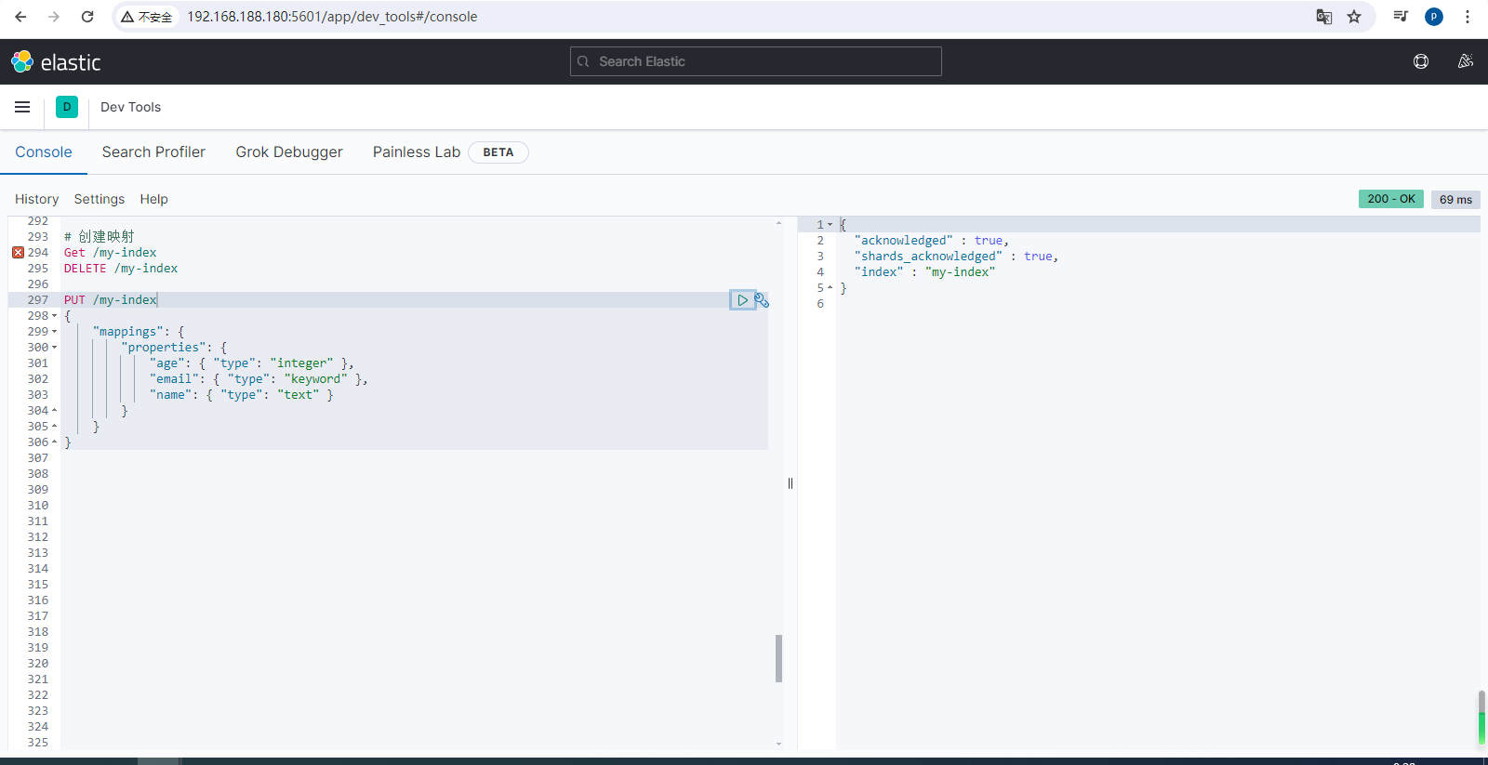This screenshot has height=765, width=1488.
Task: Toggle fold arrow at line 304
Action: click(x=54, y=411)
